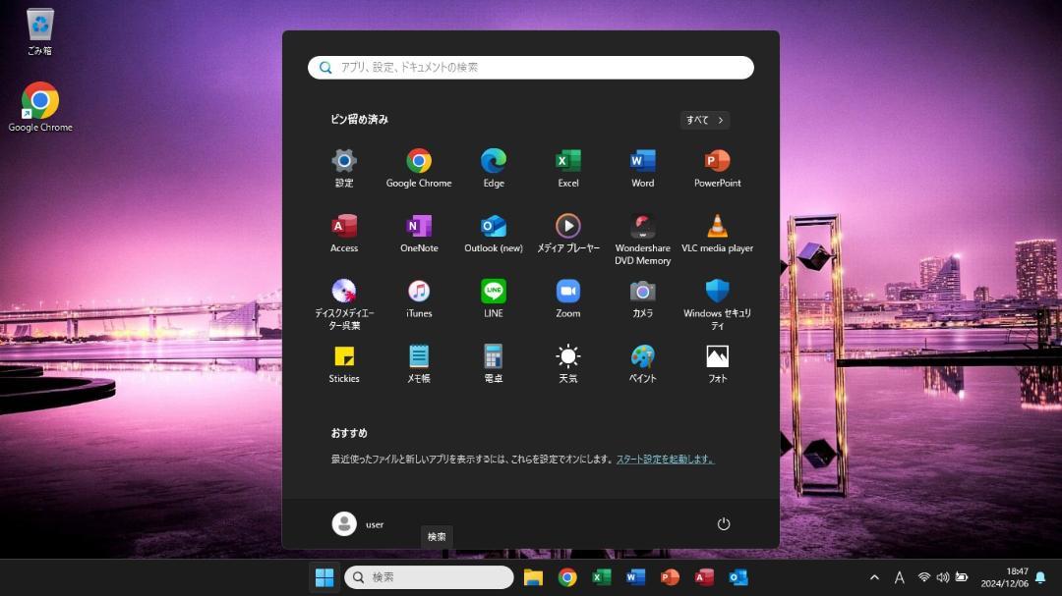Open Chrome from the taskbar

tap(567, 577)
